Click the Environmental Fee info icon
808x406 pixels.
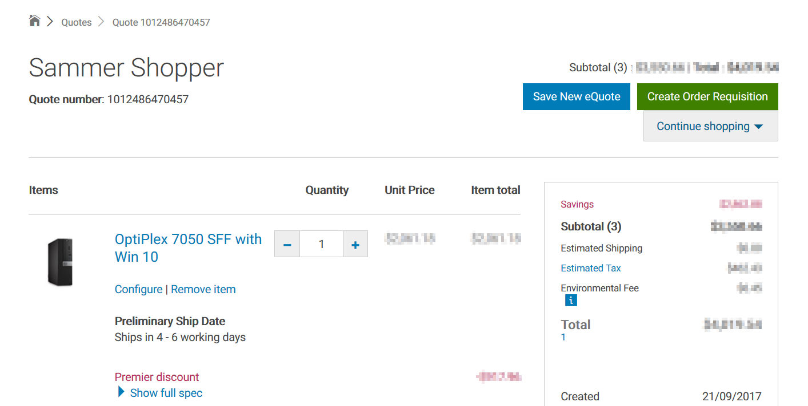[x=570, y=301]
